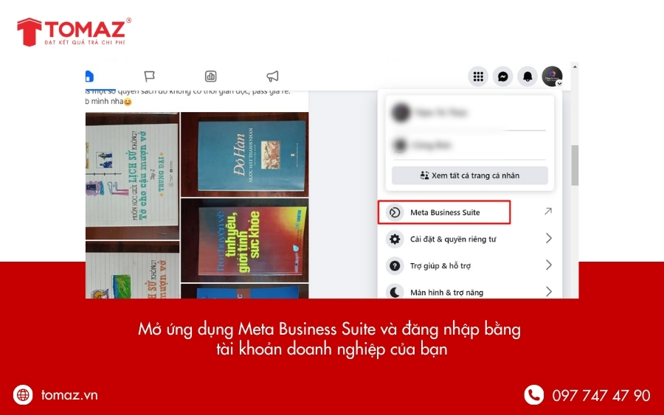Select the second blurred profile entry
The height and width of the screenshot is (415, 664).
click(x=469, y=145)
